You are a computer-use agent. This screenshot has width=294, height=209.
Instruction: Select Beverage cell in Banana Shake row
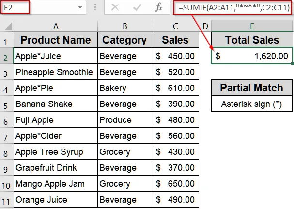click(124, 104)
